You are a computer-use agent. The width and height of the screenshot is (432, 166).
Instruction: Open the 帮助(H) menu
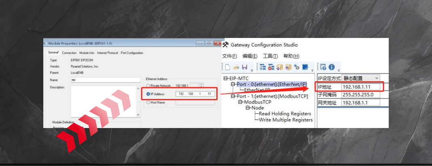(291, 56)
